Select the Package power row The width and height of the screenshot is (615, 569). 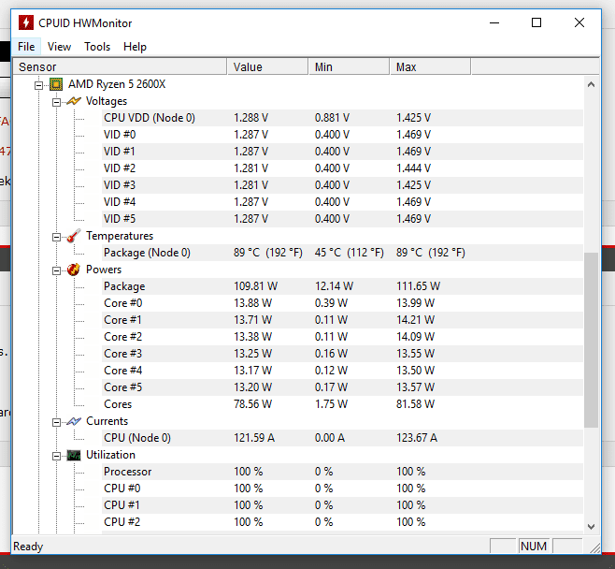(342, 286)
